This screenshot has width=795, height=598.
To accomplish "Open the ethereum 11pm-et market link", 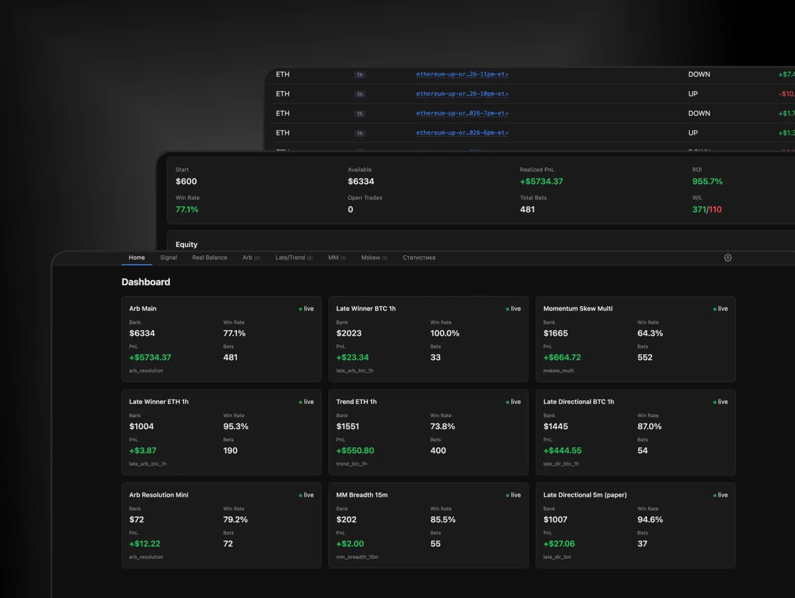I will coord(462,74).
